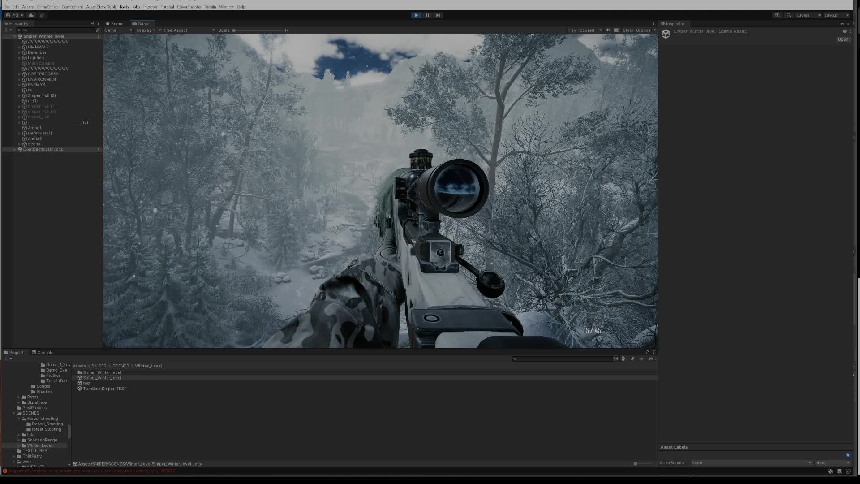Click the hidden packages eye icon
Viewport: 860px width, 484px height.
coord(651,359)
